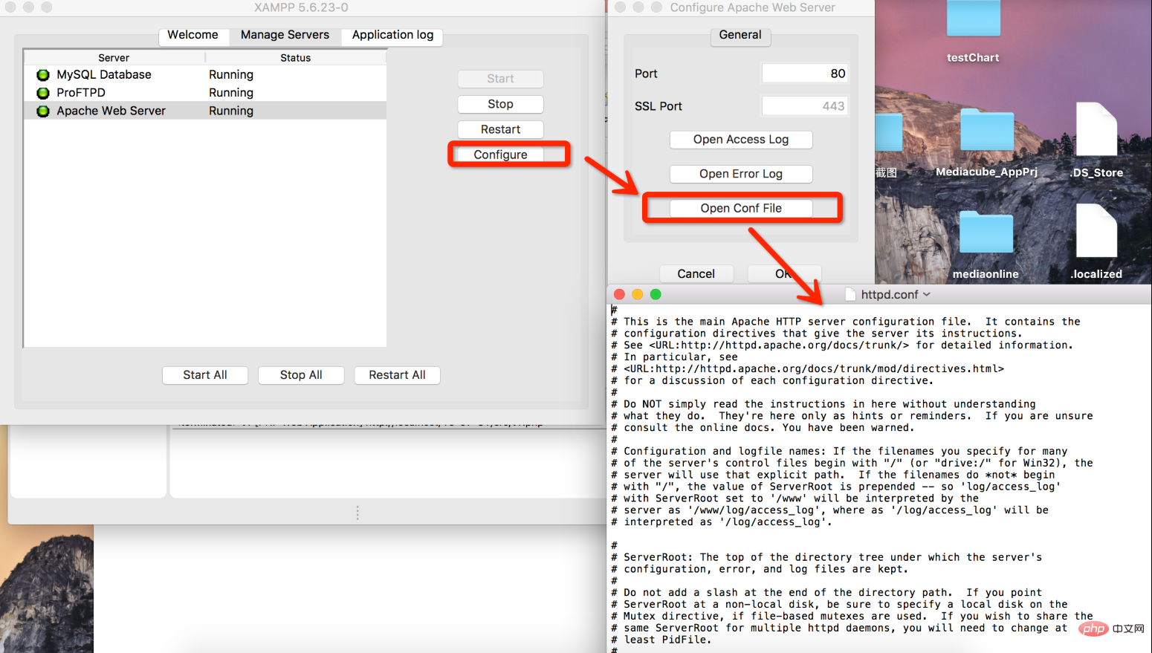Open the 截图 folder on desktop
The height and width of the screenshot is (653, 1152).
pyautogui.click(x=889, y=134)
